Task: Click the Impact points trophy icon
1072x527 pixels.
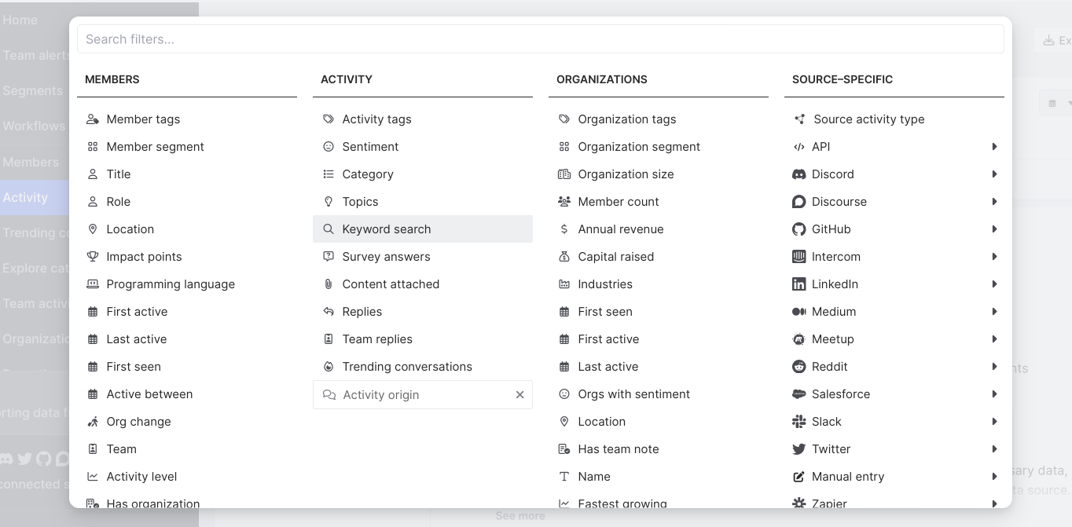Action: point(93,257)
